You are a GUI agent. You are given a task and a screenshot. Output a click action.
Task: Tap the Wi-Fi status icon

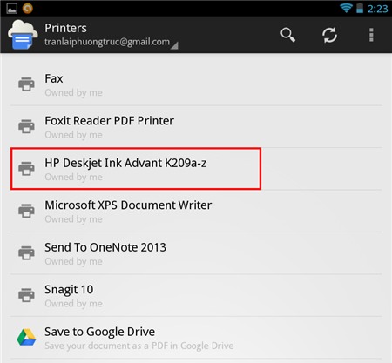point(346,8)
